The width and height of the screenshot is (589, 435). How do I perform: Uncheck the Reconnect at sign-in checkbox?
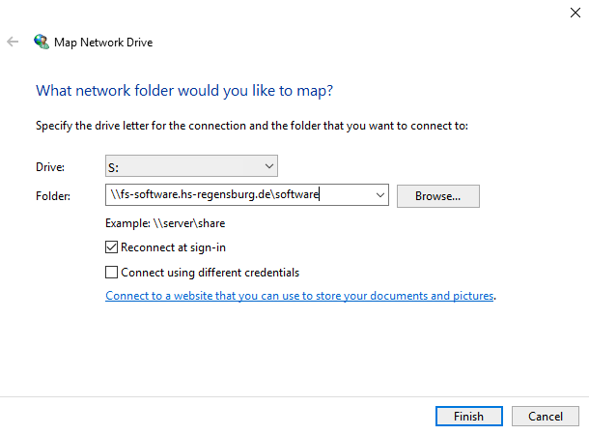point(112,247)
